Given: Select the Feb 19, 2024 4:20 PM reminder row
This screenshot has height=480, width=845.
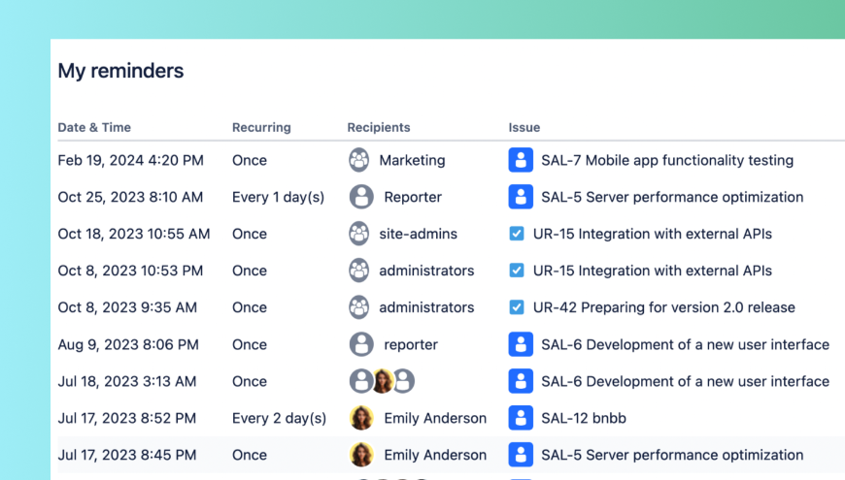Looking at the screenshot, I should [x=130, y=160].
